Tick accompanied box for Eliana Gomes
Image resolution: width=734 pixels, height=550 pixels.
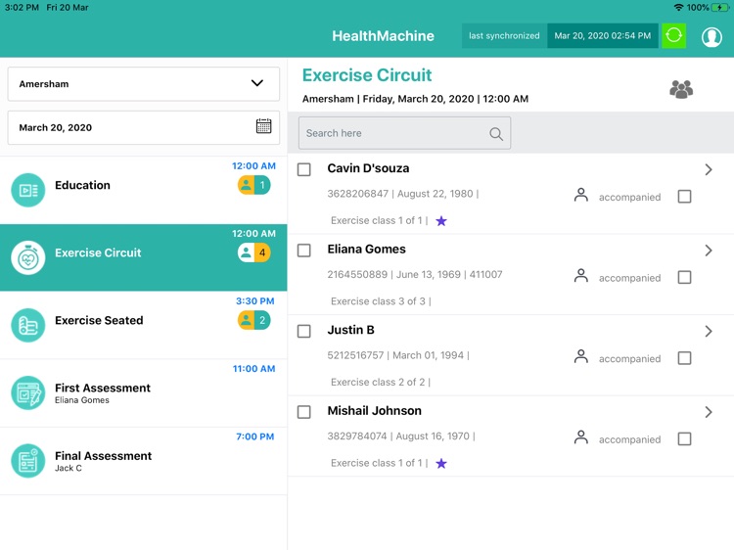684,278
